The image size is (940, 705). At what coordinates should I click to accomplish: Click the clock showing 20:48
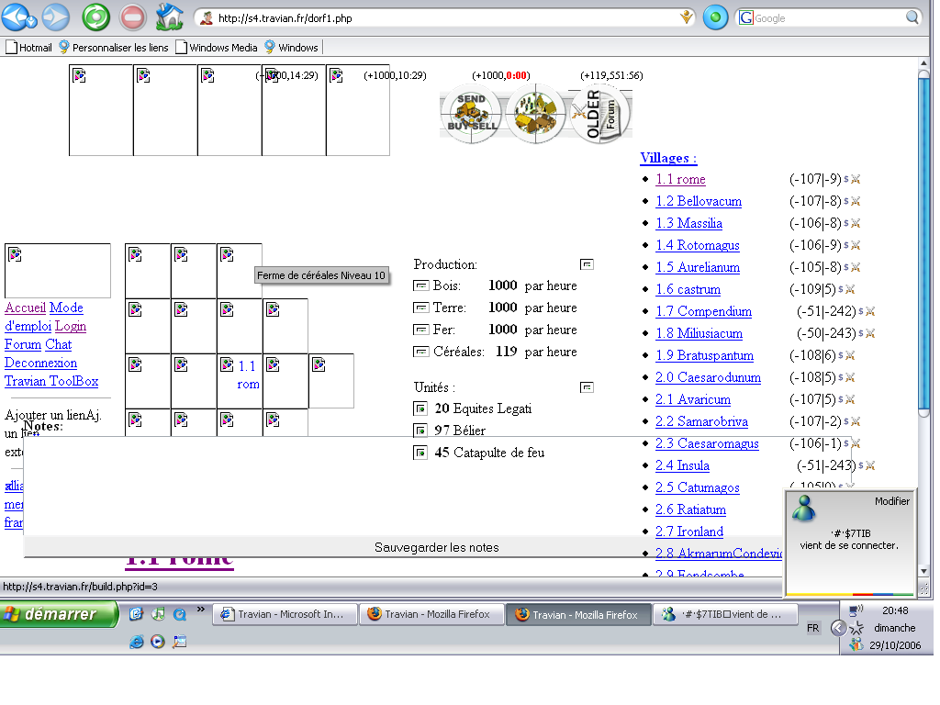tap(895, 610)
